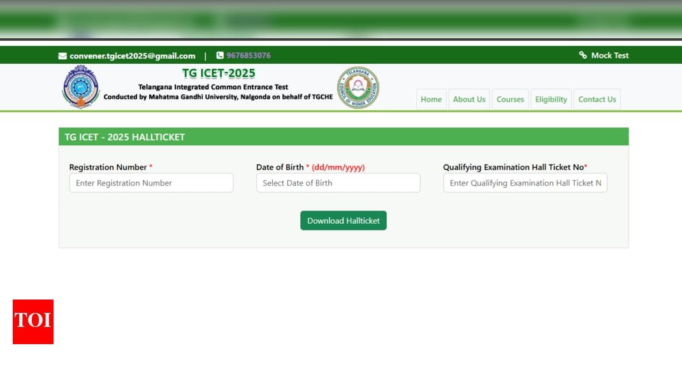Click the Mock Test link icon
Viewport: 682px width, 369px height.
583,55
